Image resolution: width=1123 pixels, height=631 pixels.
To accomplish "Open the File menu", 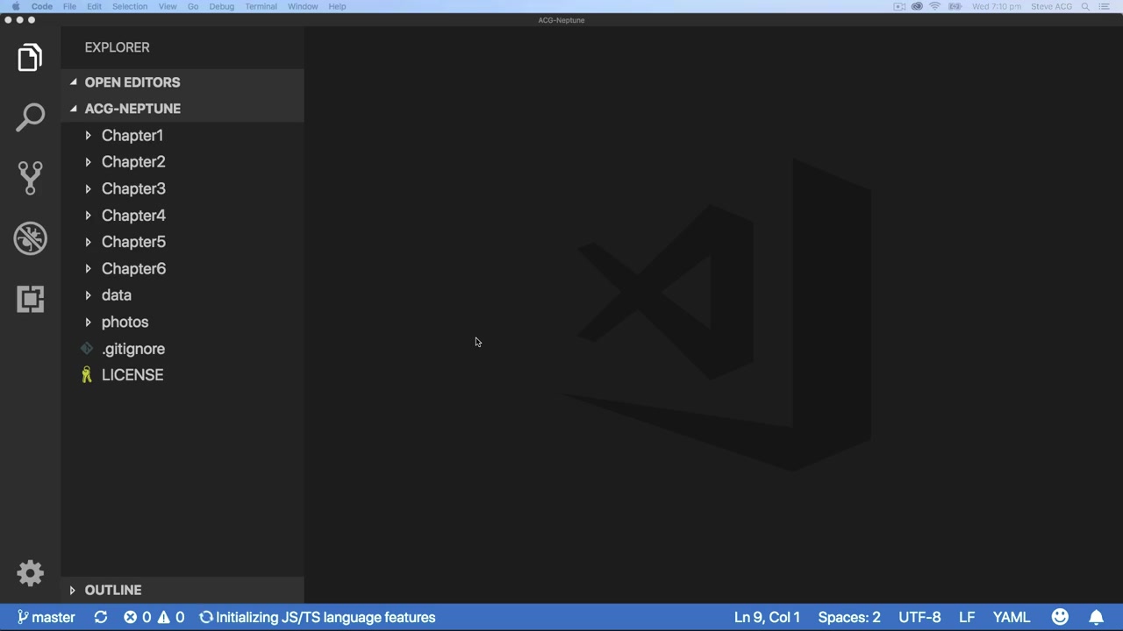I will 69,6.
